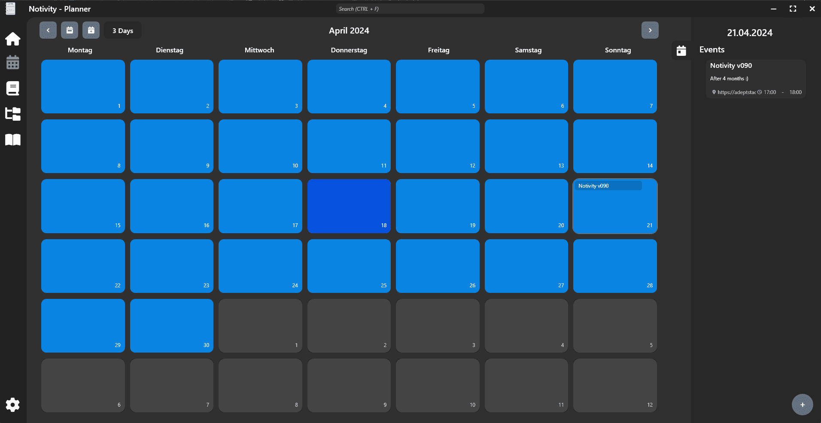Click the search field at the top
Screen dimensions: 821x423
[409, 9]
